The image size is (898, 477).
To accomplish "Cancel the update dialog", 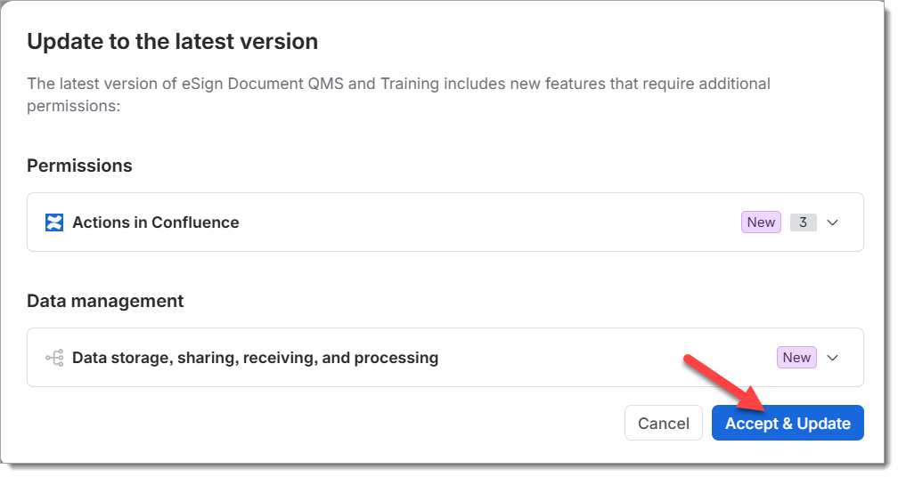I will click(663, 424).
